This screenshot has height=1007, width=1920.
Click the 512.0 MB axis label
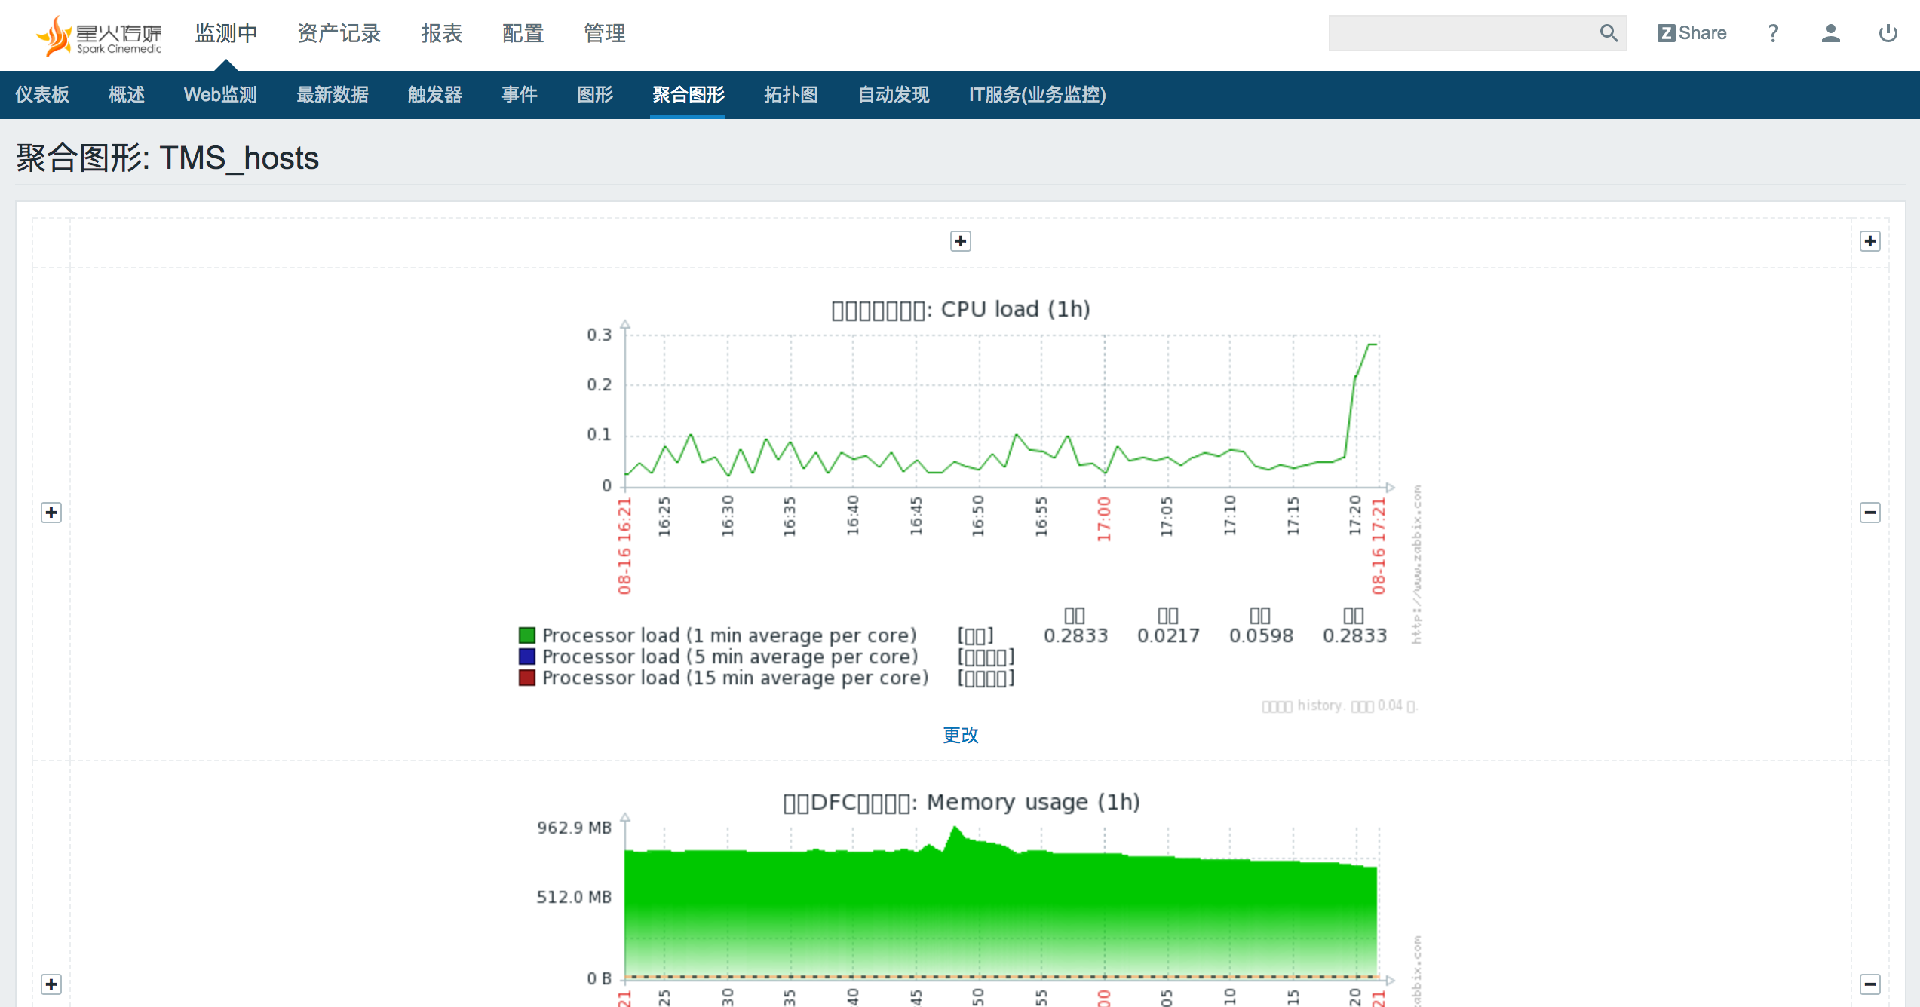574,897
